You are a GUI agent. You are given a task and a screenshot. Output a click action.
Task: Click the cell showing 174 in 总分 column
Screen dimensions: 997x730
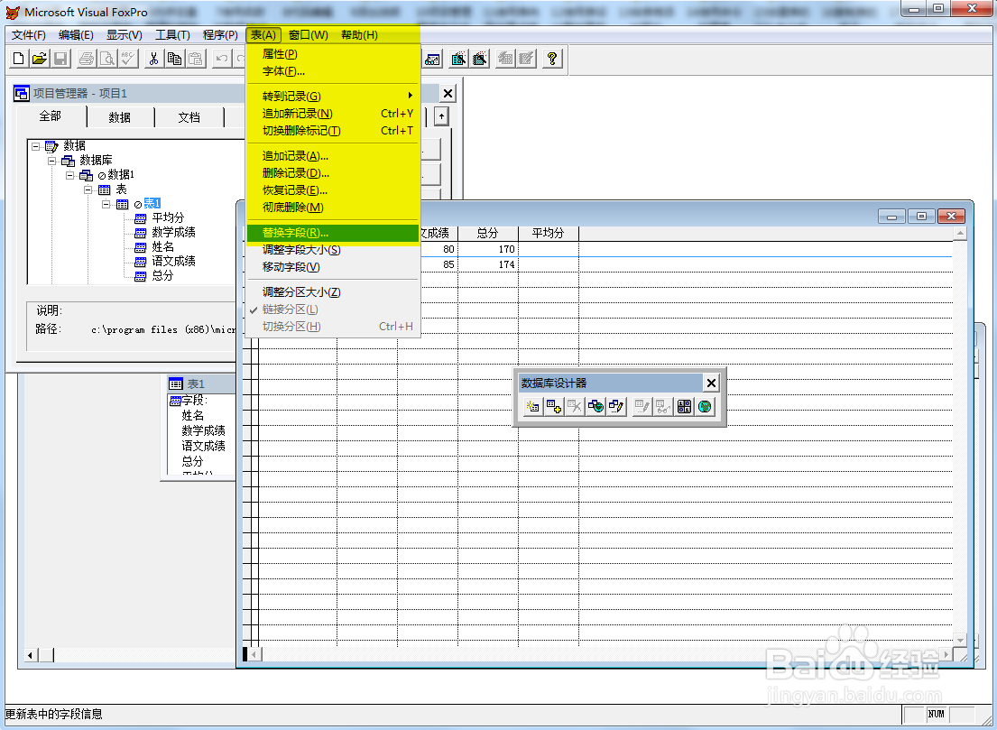[488, 264]
